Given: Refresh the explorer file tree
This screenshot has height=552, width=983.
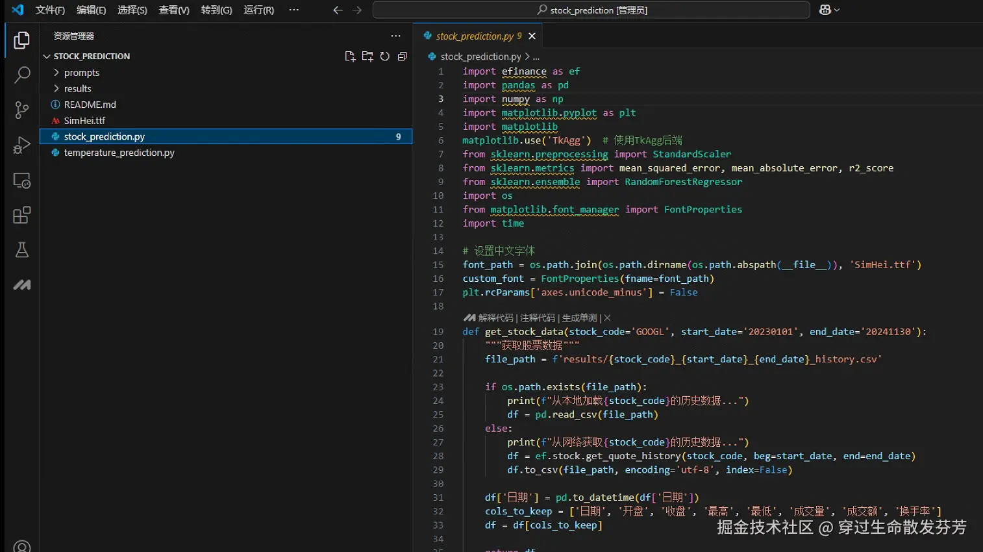Looking at the screenshot, I should coord(385,56).
